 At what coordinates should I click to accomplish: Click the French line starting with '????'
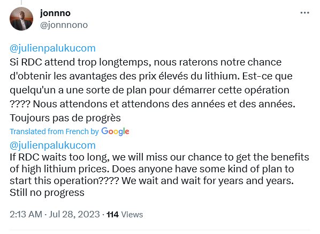point(153,104)
